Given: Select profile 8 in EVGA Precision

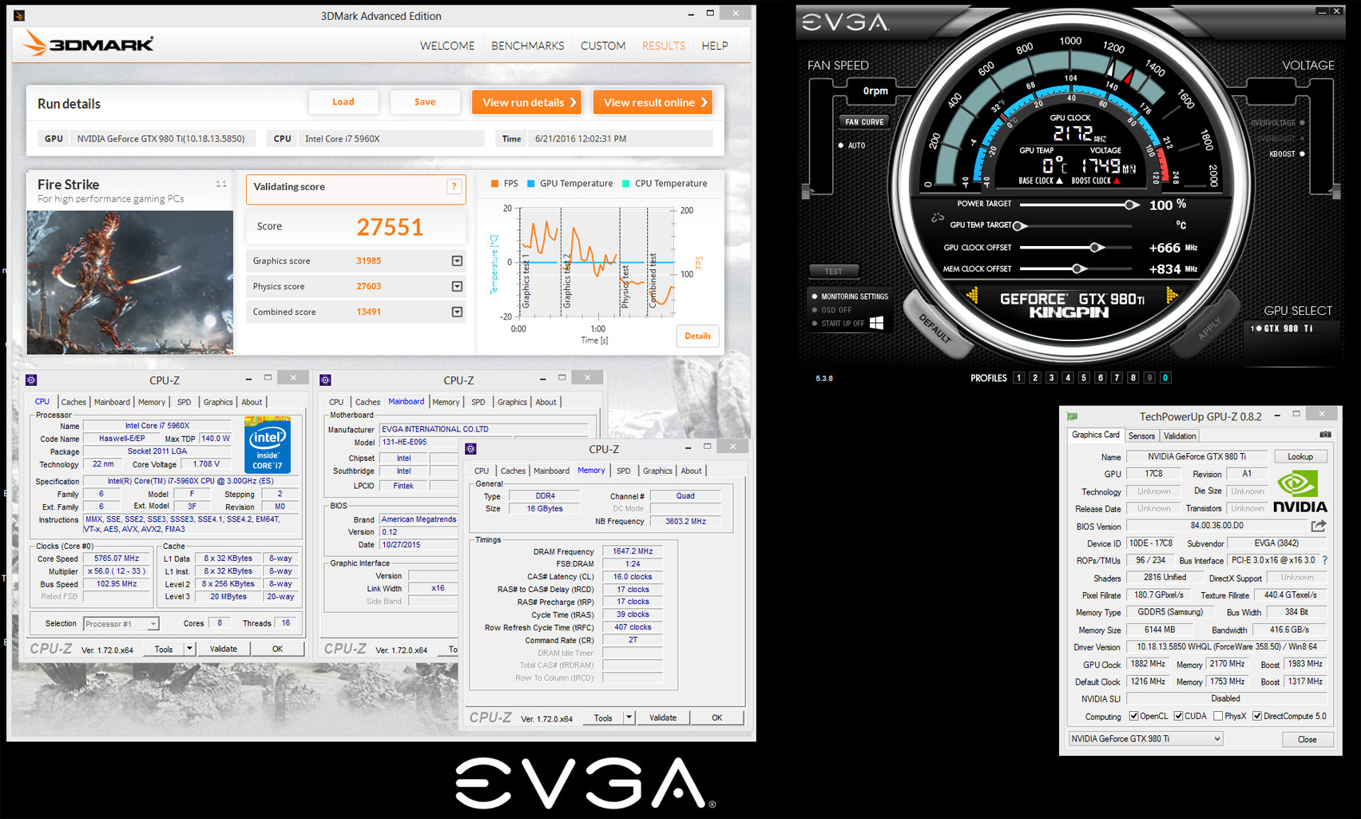Looking at the screenshot, I should coord(1133,378).
